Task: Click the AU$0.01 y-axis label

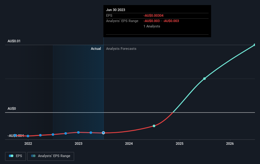Action: pyautogui.click(x=14, y=41)
